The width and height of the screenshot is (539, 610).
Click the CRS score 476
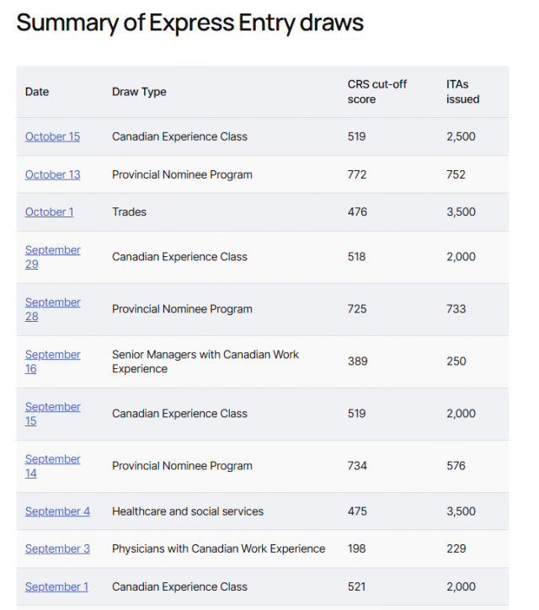357,212
